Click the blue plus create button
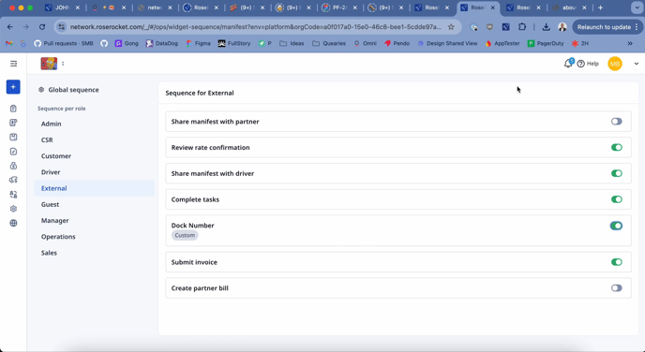Viewport: 645px width, 352px height. point(13,87)
